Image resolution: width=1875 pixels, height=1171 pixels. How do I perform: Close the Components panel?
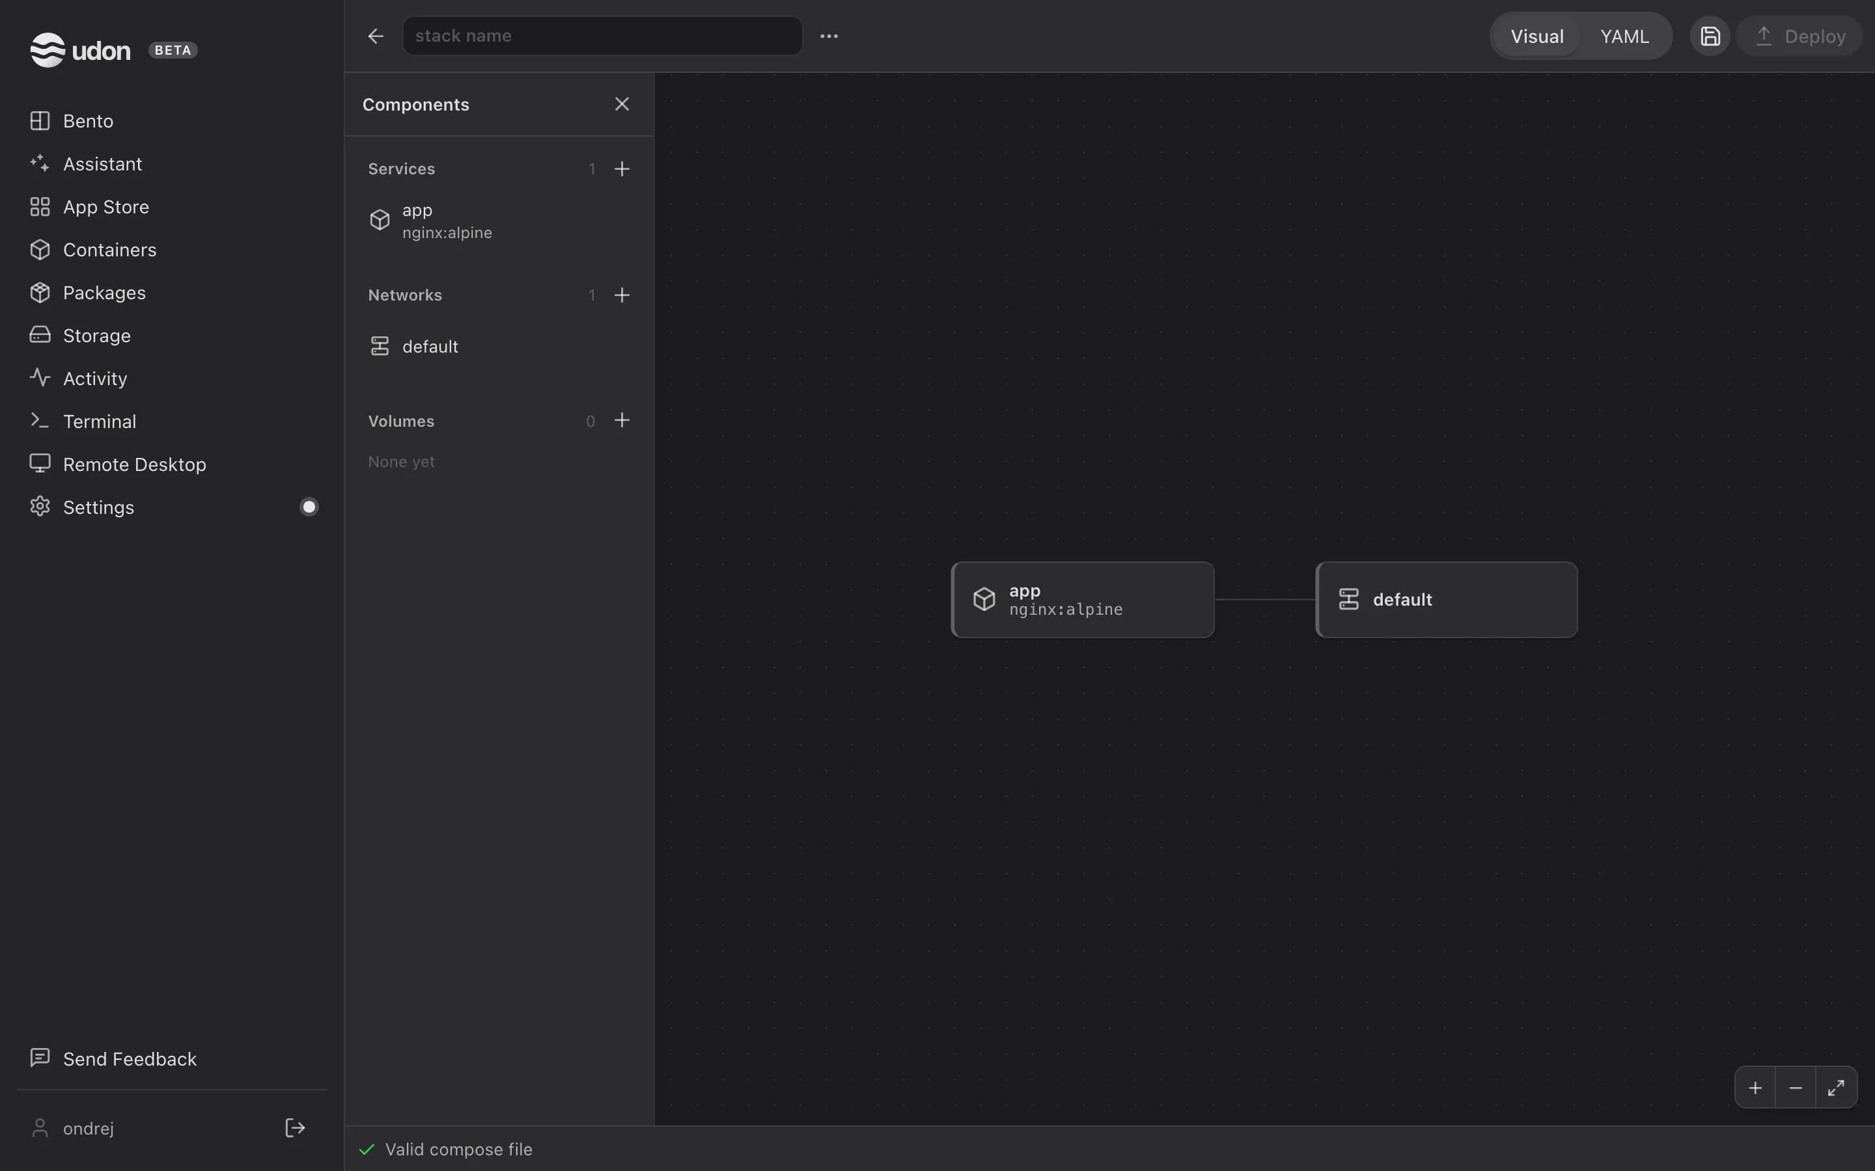(x=622, y=104)
